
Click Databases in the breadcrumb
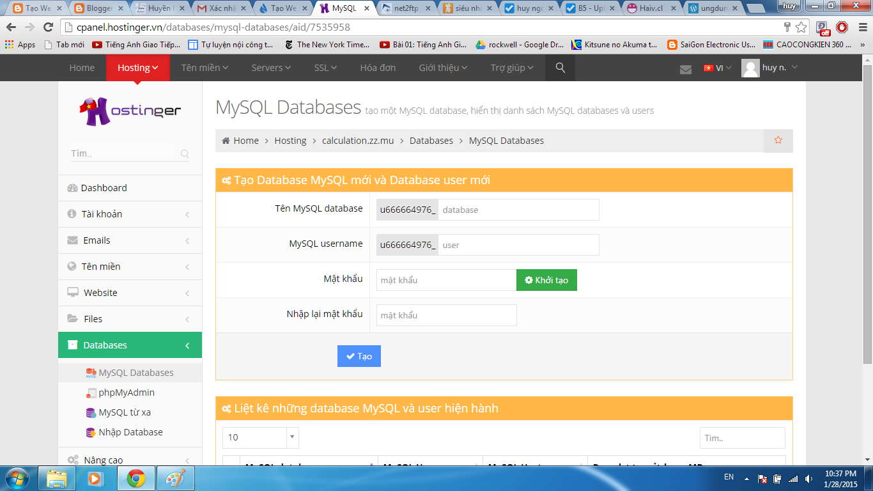click(431, 141)
